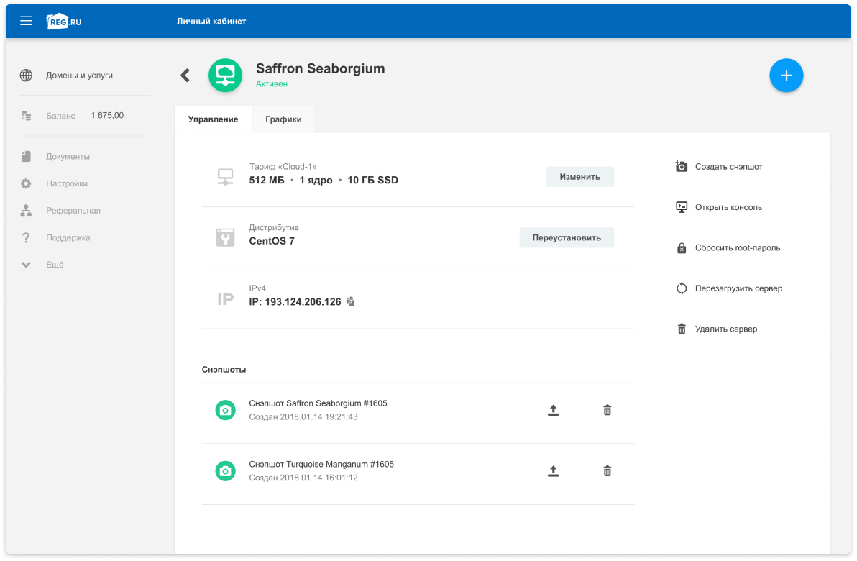Click the Активен status text

pos(272,83)
